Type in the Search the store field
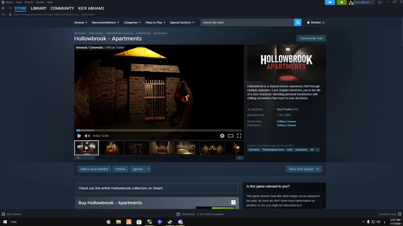Viewport: 403px width, 226px height. tap(247, 22)
